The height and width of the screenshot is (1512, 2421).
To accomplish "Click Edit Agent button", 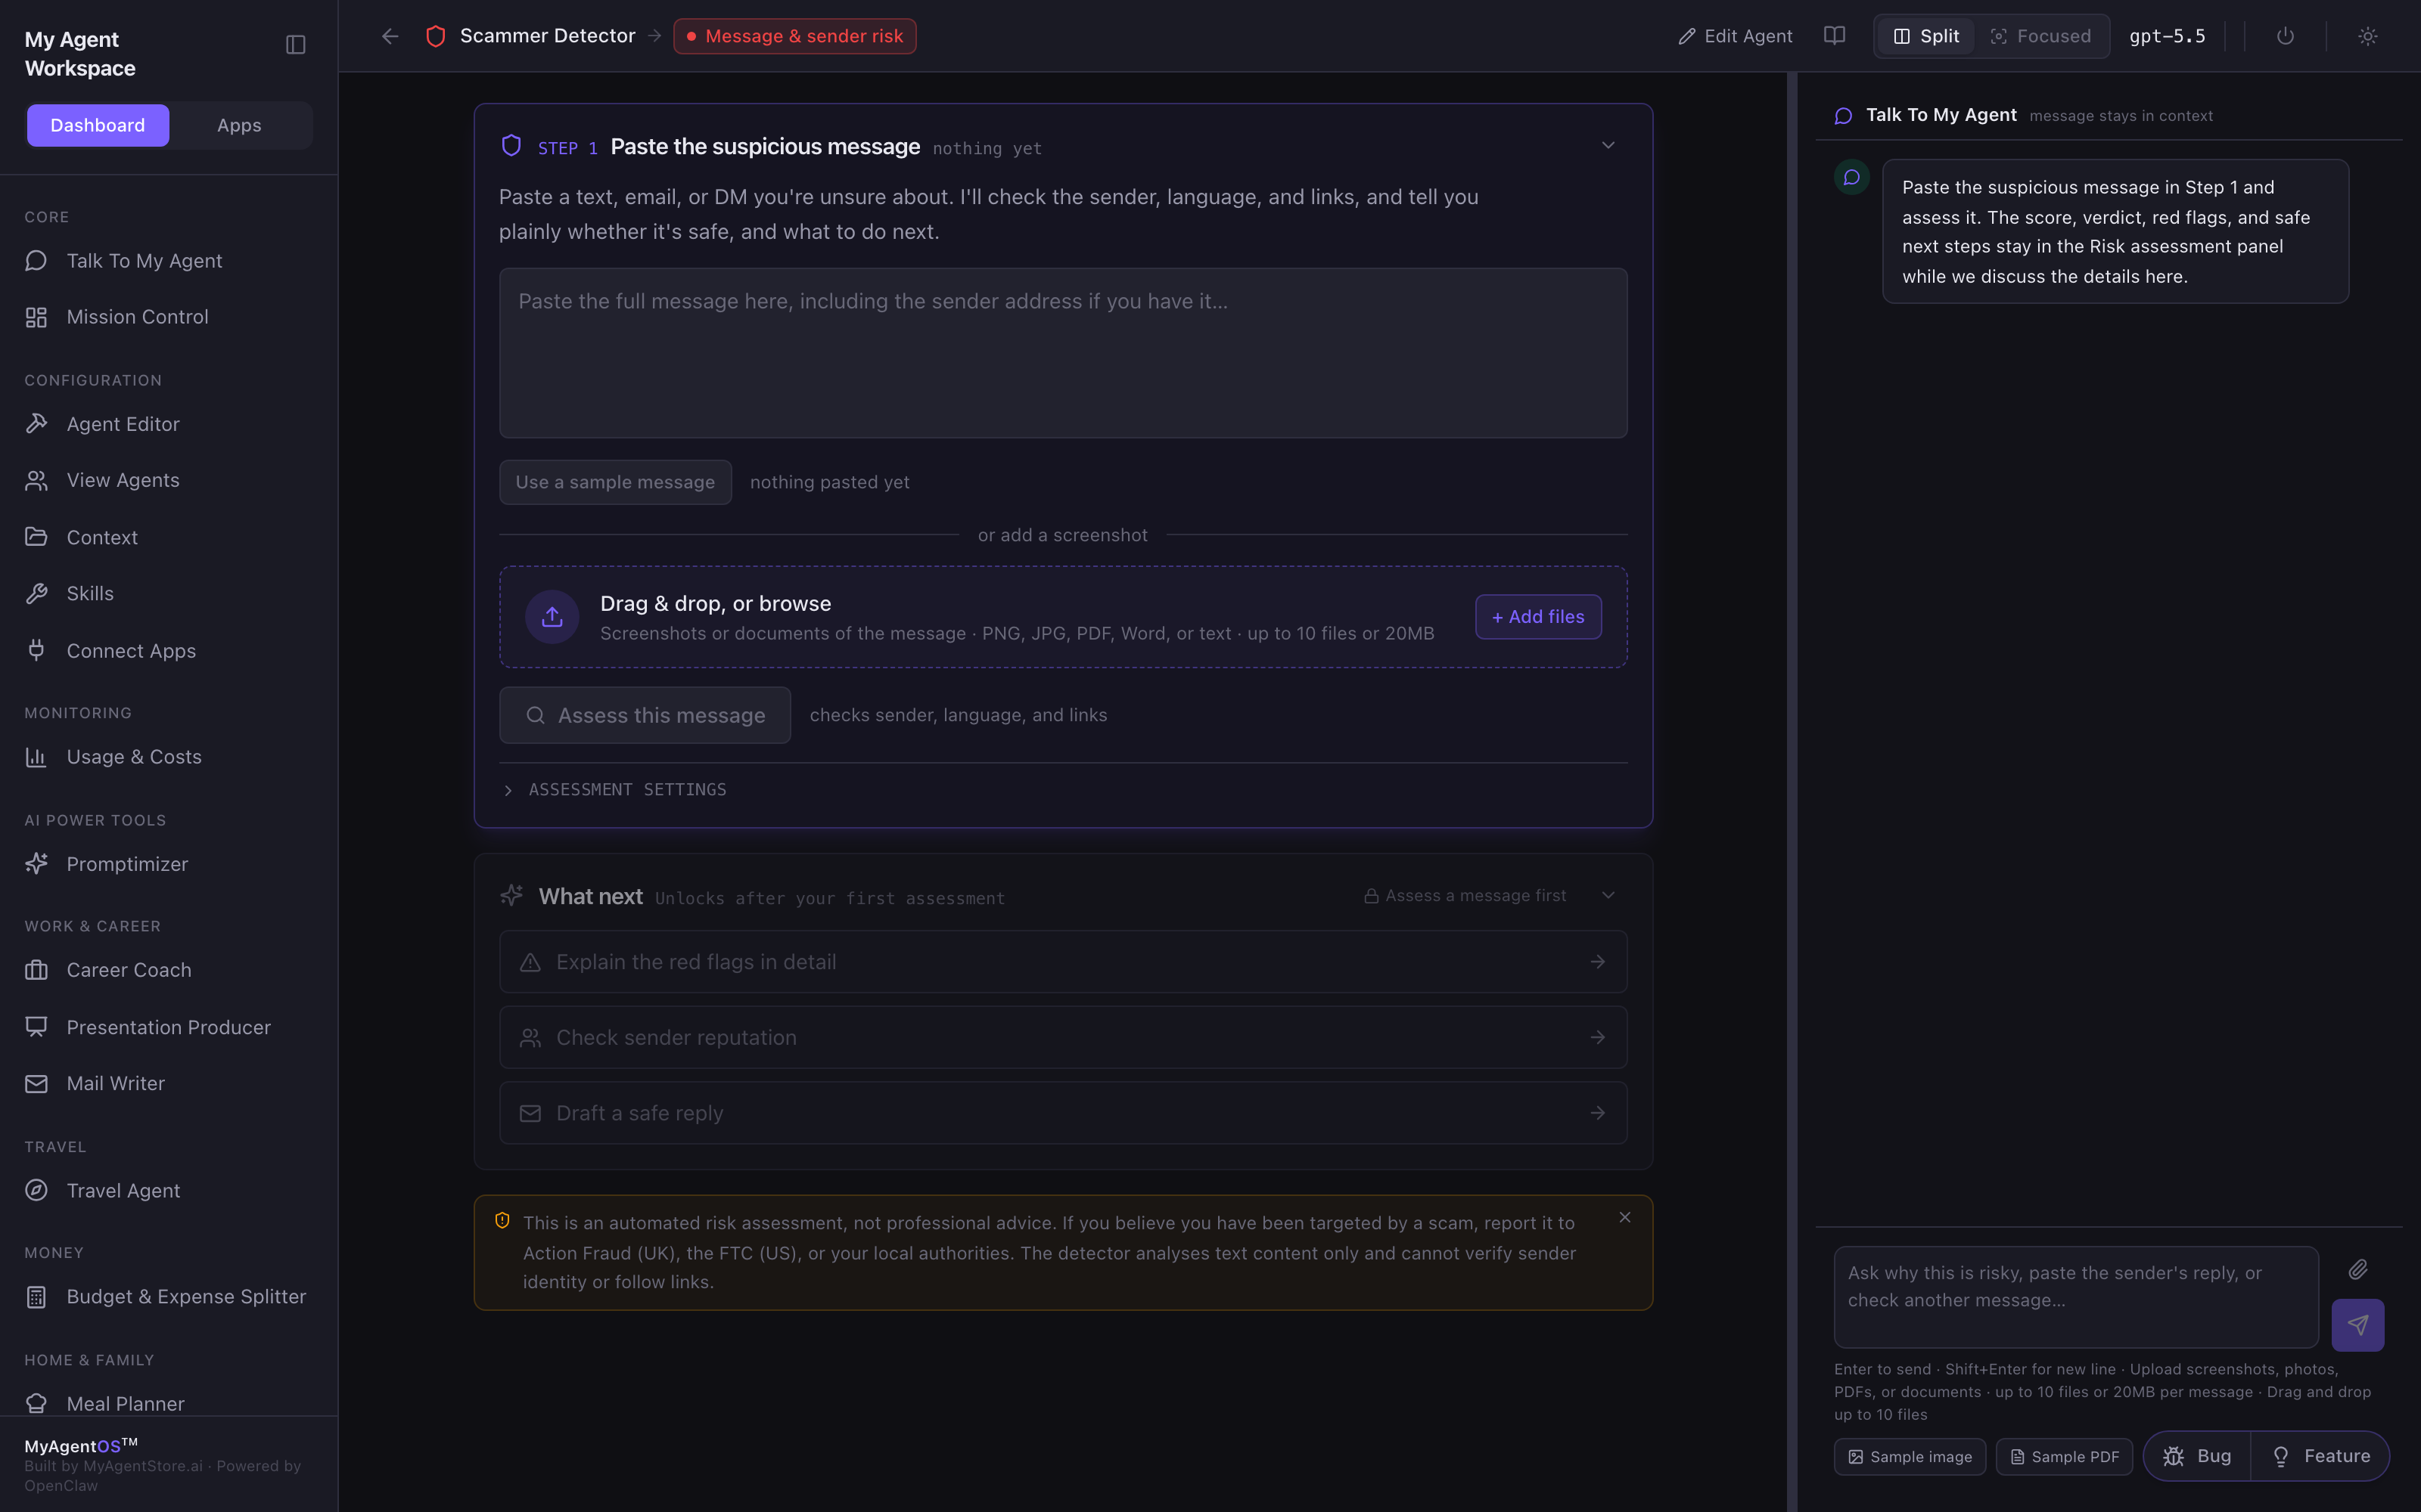I will click(1735, 36).
